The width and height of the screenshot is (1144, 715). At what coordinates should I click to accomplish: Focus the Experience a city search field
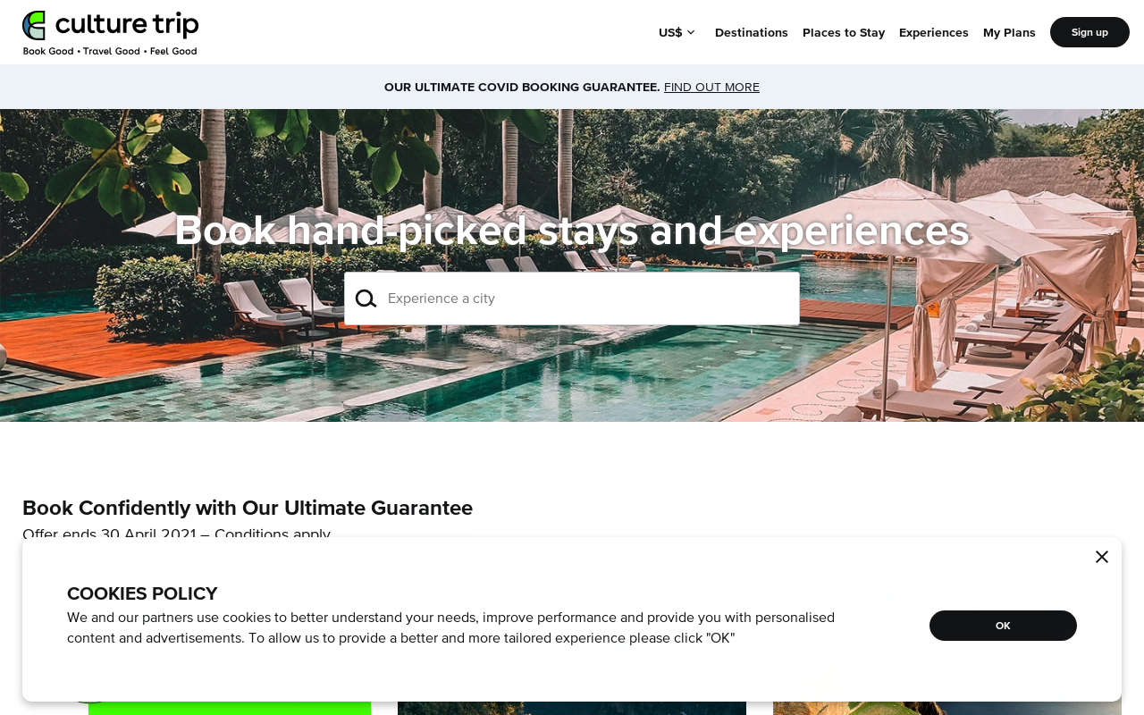pos(572,299)
